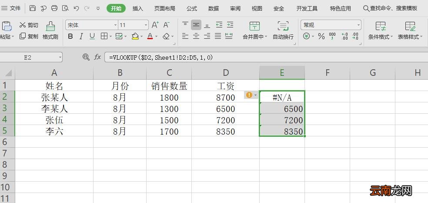The image size is (428, 203).
Task: Align cell content to top
Action: [x=185, y=25]
